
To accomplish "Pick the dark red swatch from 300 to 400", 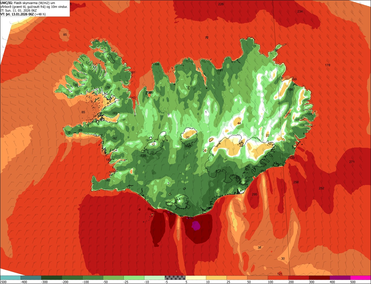I will 319,278.
